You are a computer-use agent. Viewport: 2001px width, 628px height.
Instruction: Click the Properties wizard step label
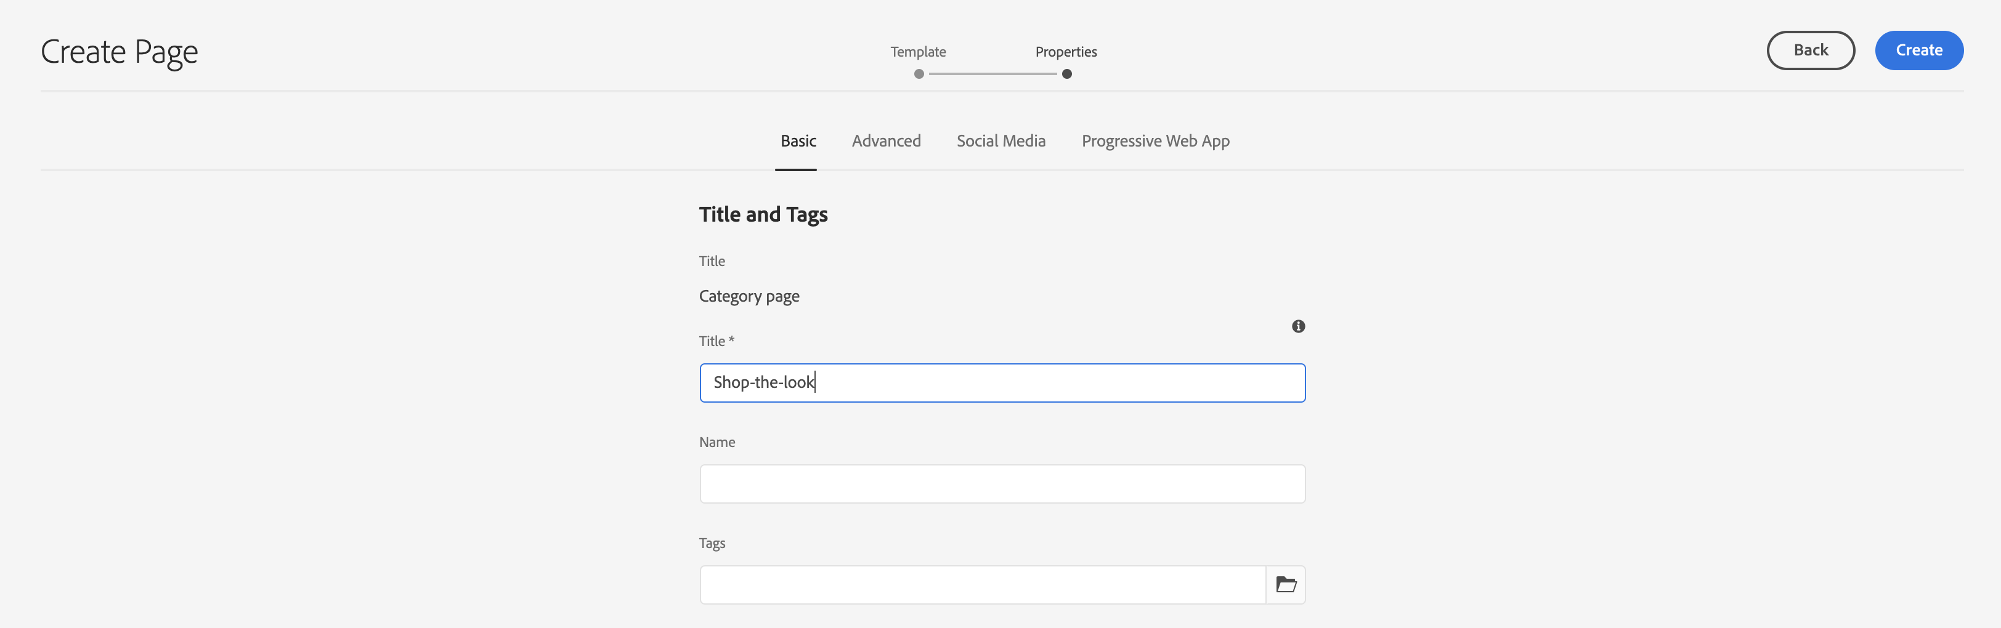coord(1066,52)
